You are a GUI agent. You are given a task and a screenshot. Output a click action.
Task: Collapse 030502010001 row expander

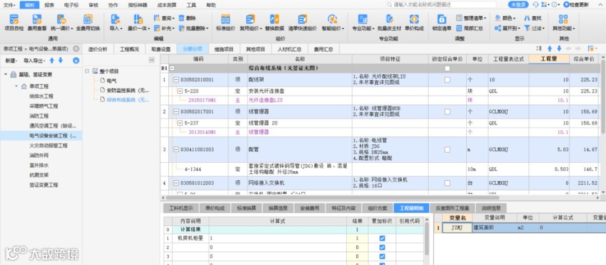pyautogui.click(x=176, y=80)
